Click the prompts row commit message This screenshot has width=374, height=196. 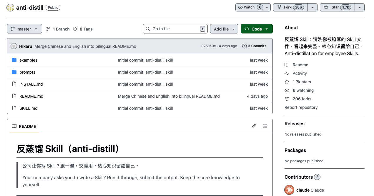[145, 72]
